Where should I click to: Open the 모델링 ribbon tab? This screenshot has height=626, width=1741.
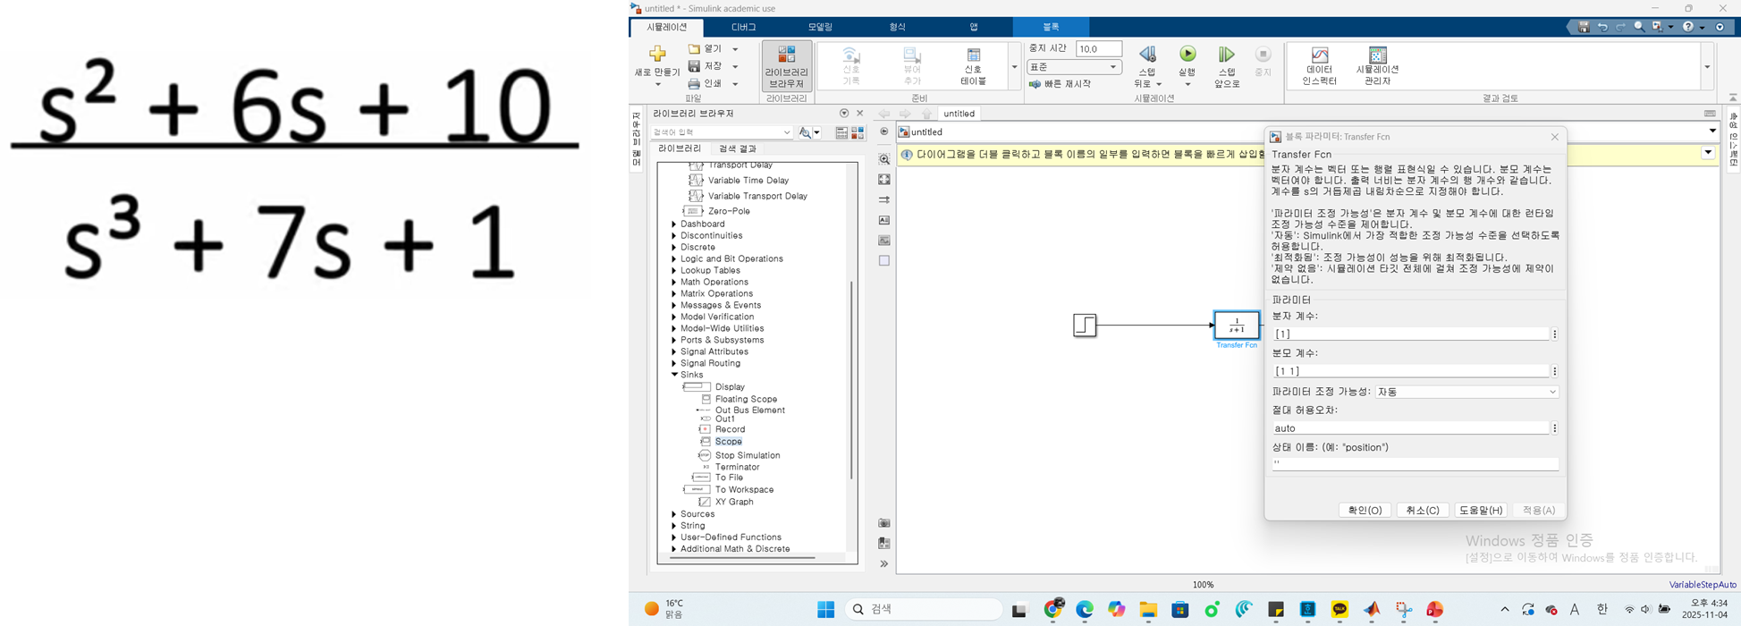820,27
